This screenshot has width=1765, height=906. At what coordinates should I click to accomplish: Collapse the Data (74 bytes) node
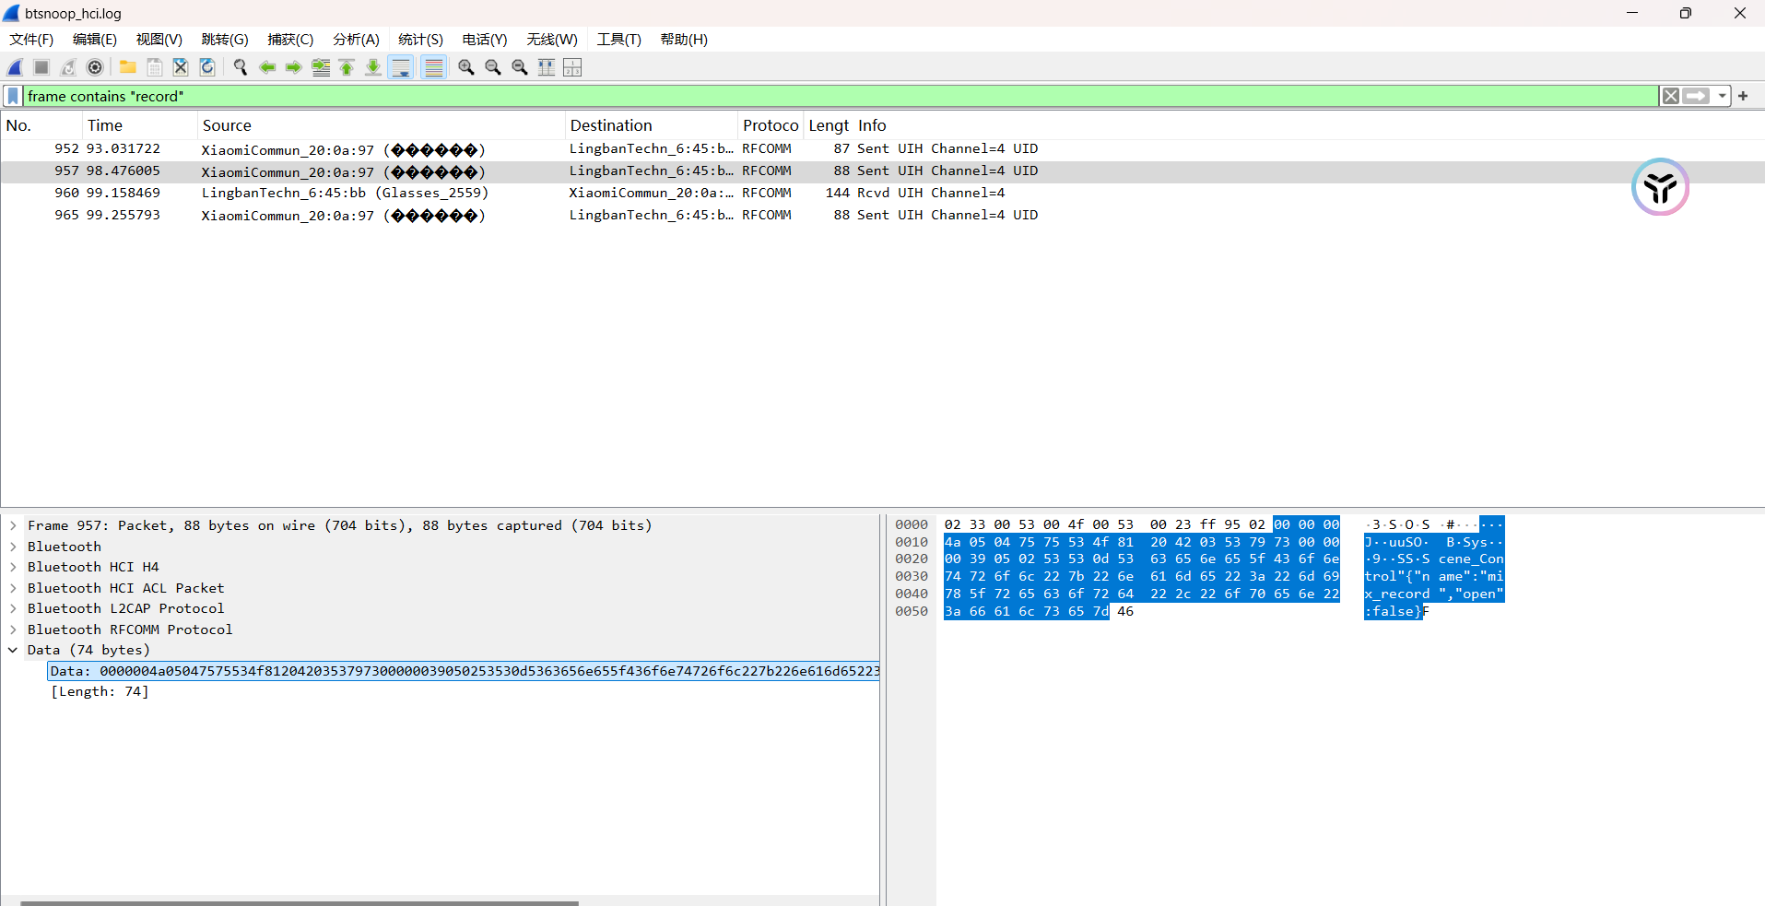click(x=13, y=650)
